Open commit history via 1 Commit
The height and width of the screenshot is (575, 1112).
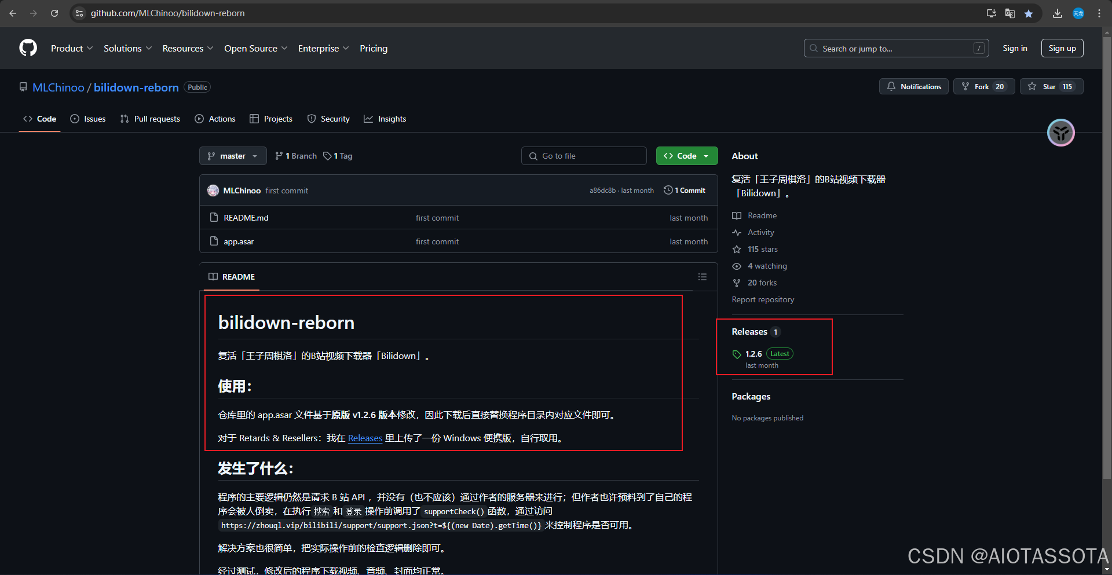tap(685, 191)
